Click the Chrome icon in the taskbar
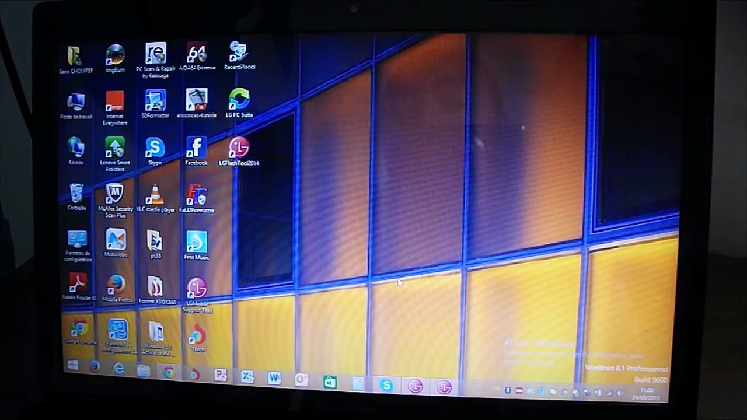747x420 pixels. tap(169, 372)
